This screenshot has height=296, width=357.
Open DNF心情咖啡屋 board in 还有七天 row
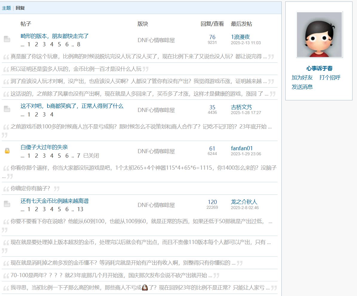click(156, 205)
